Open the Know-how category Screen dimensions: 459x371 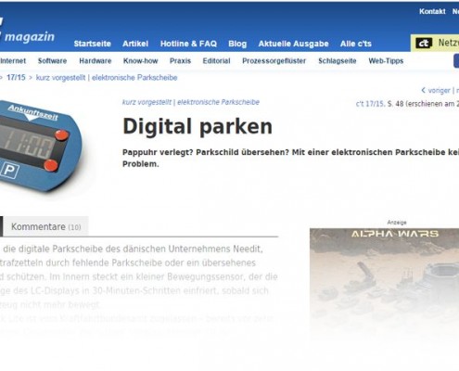pyautogui.click(x=141, y=61)
